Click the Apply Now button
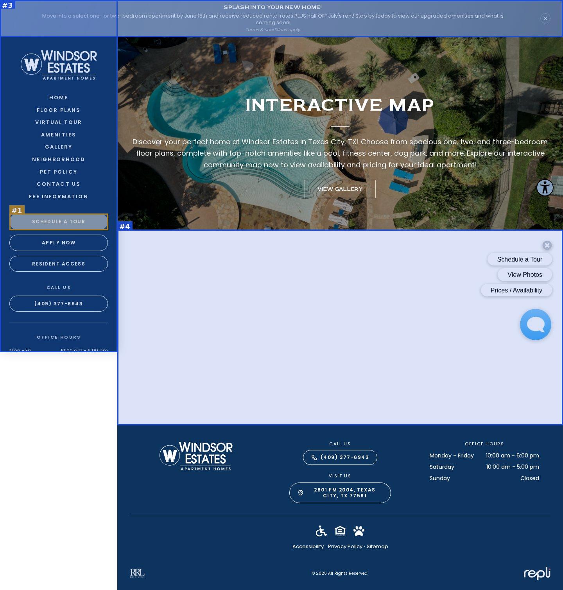The width and height of the screenshot is (563, 590). [x=59, y=243]
